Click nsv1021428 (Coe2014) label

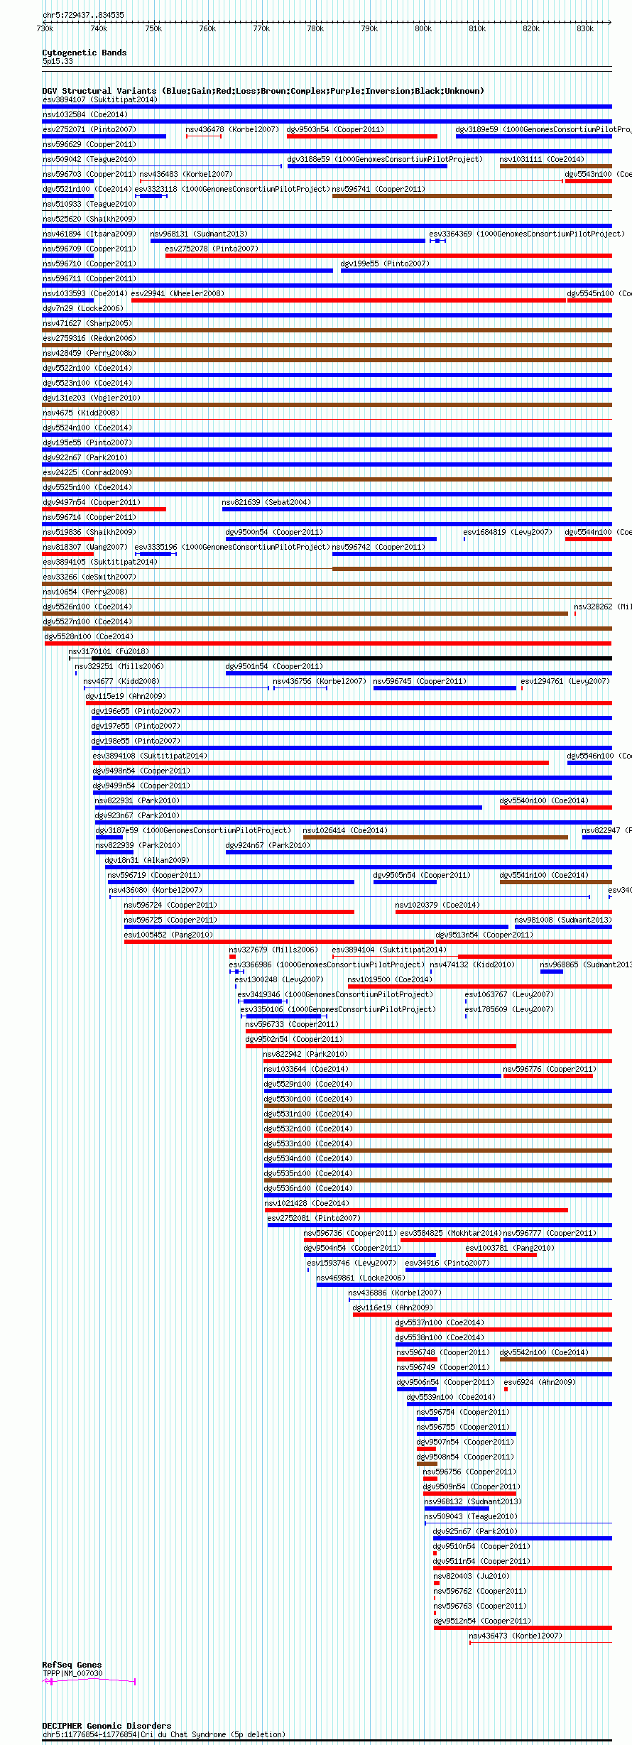point(307,1203)
